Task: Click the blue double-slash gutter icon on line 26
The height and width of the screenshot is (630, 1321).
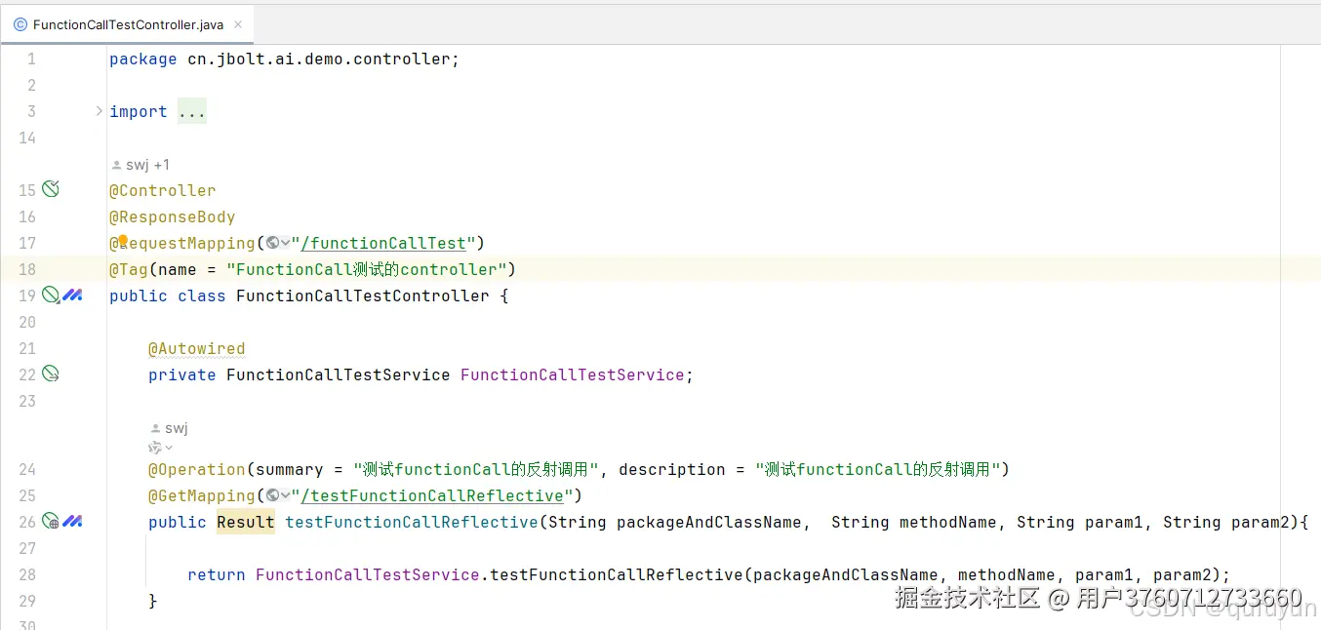Action: tap(72, 521)
